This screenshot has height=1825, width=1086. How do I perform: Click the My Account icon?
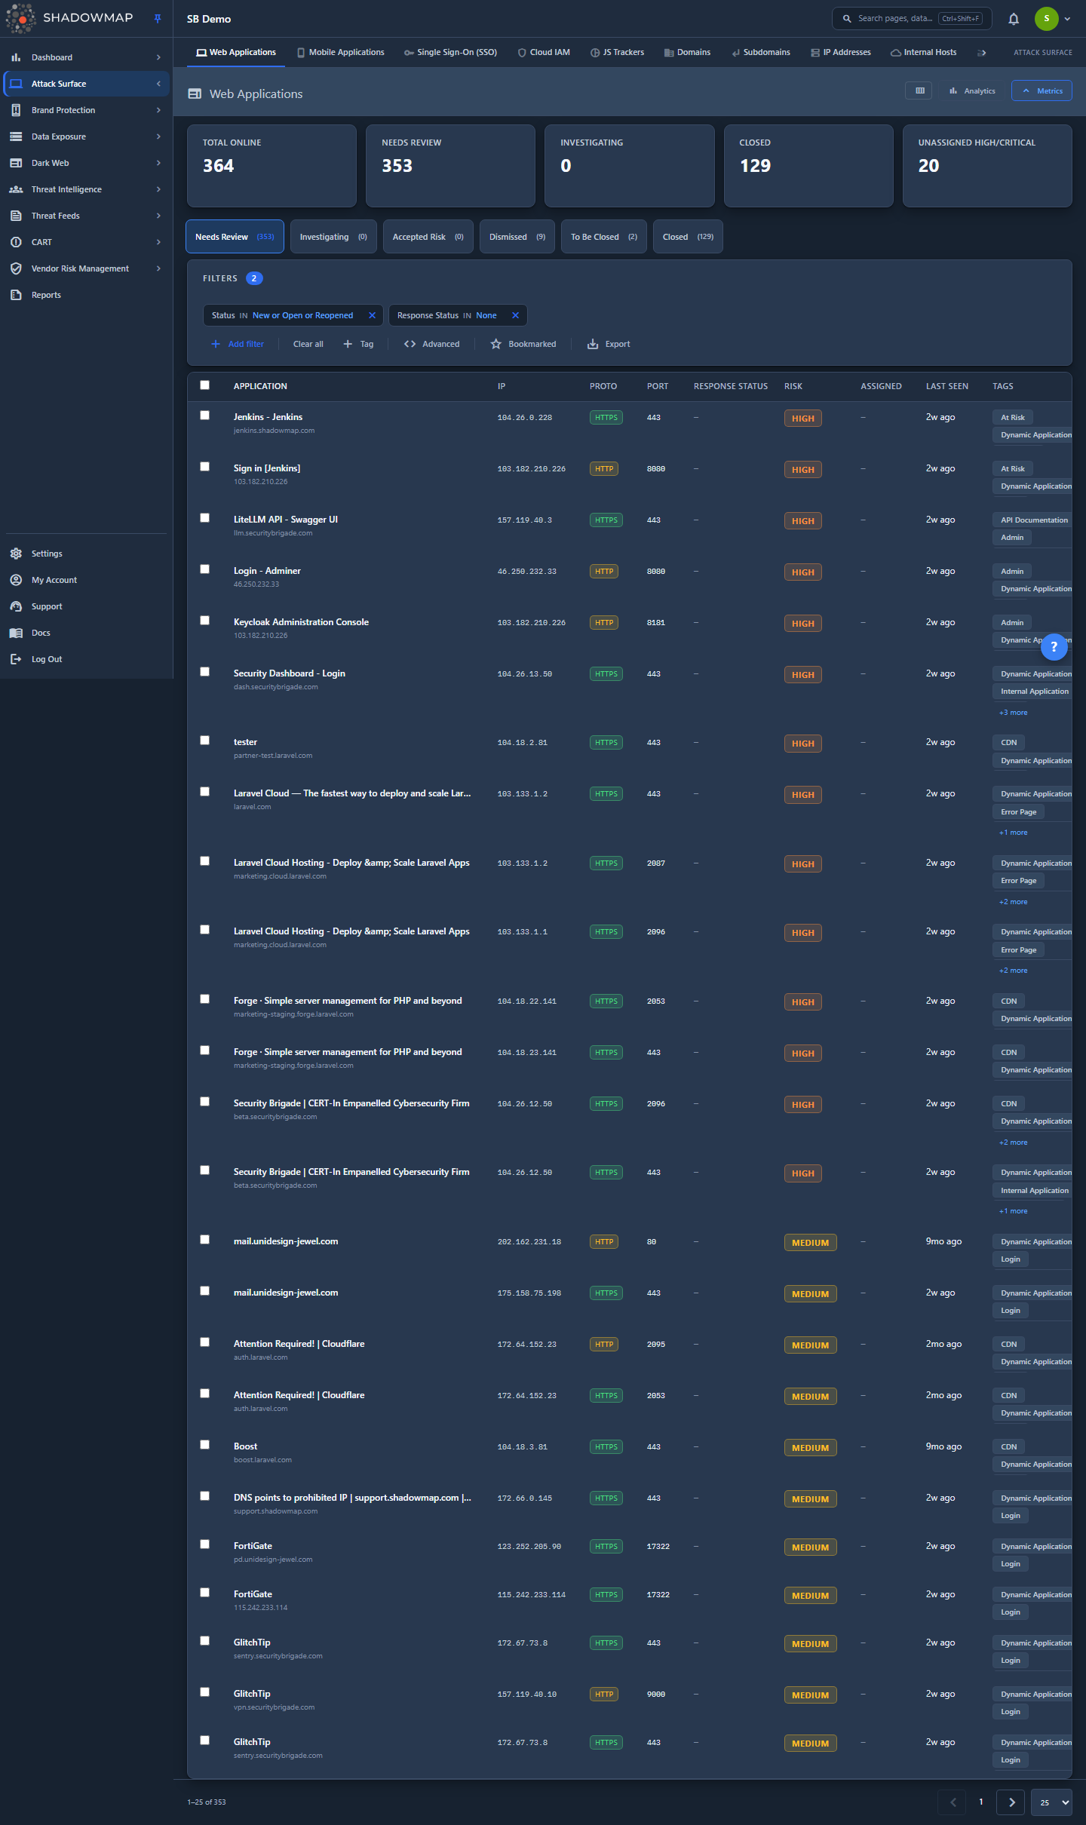[x=16, y=580]
